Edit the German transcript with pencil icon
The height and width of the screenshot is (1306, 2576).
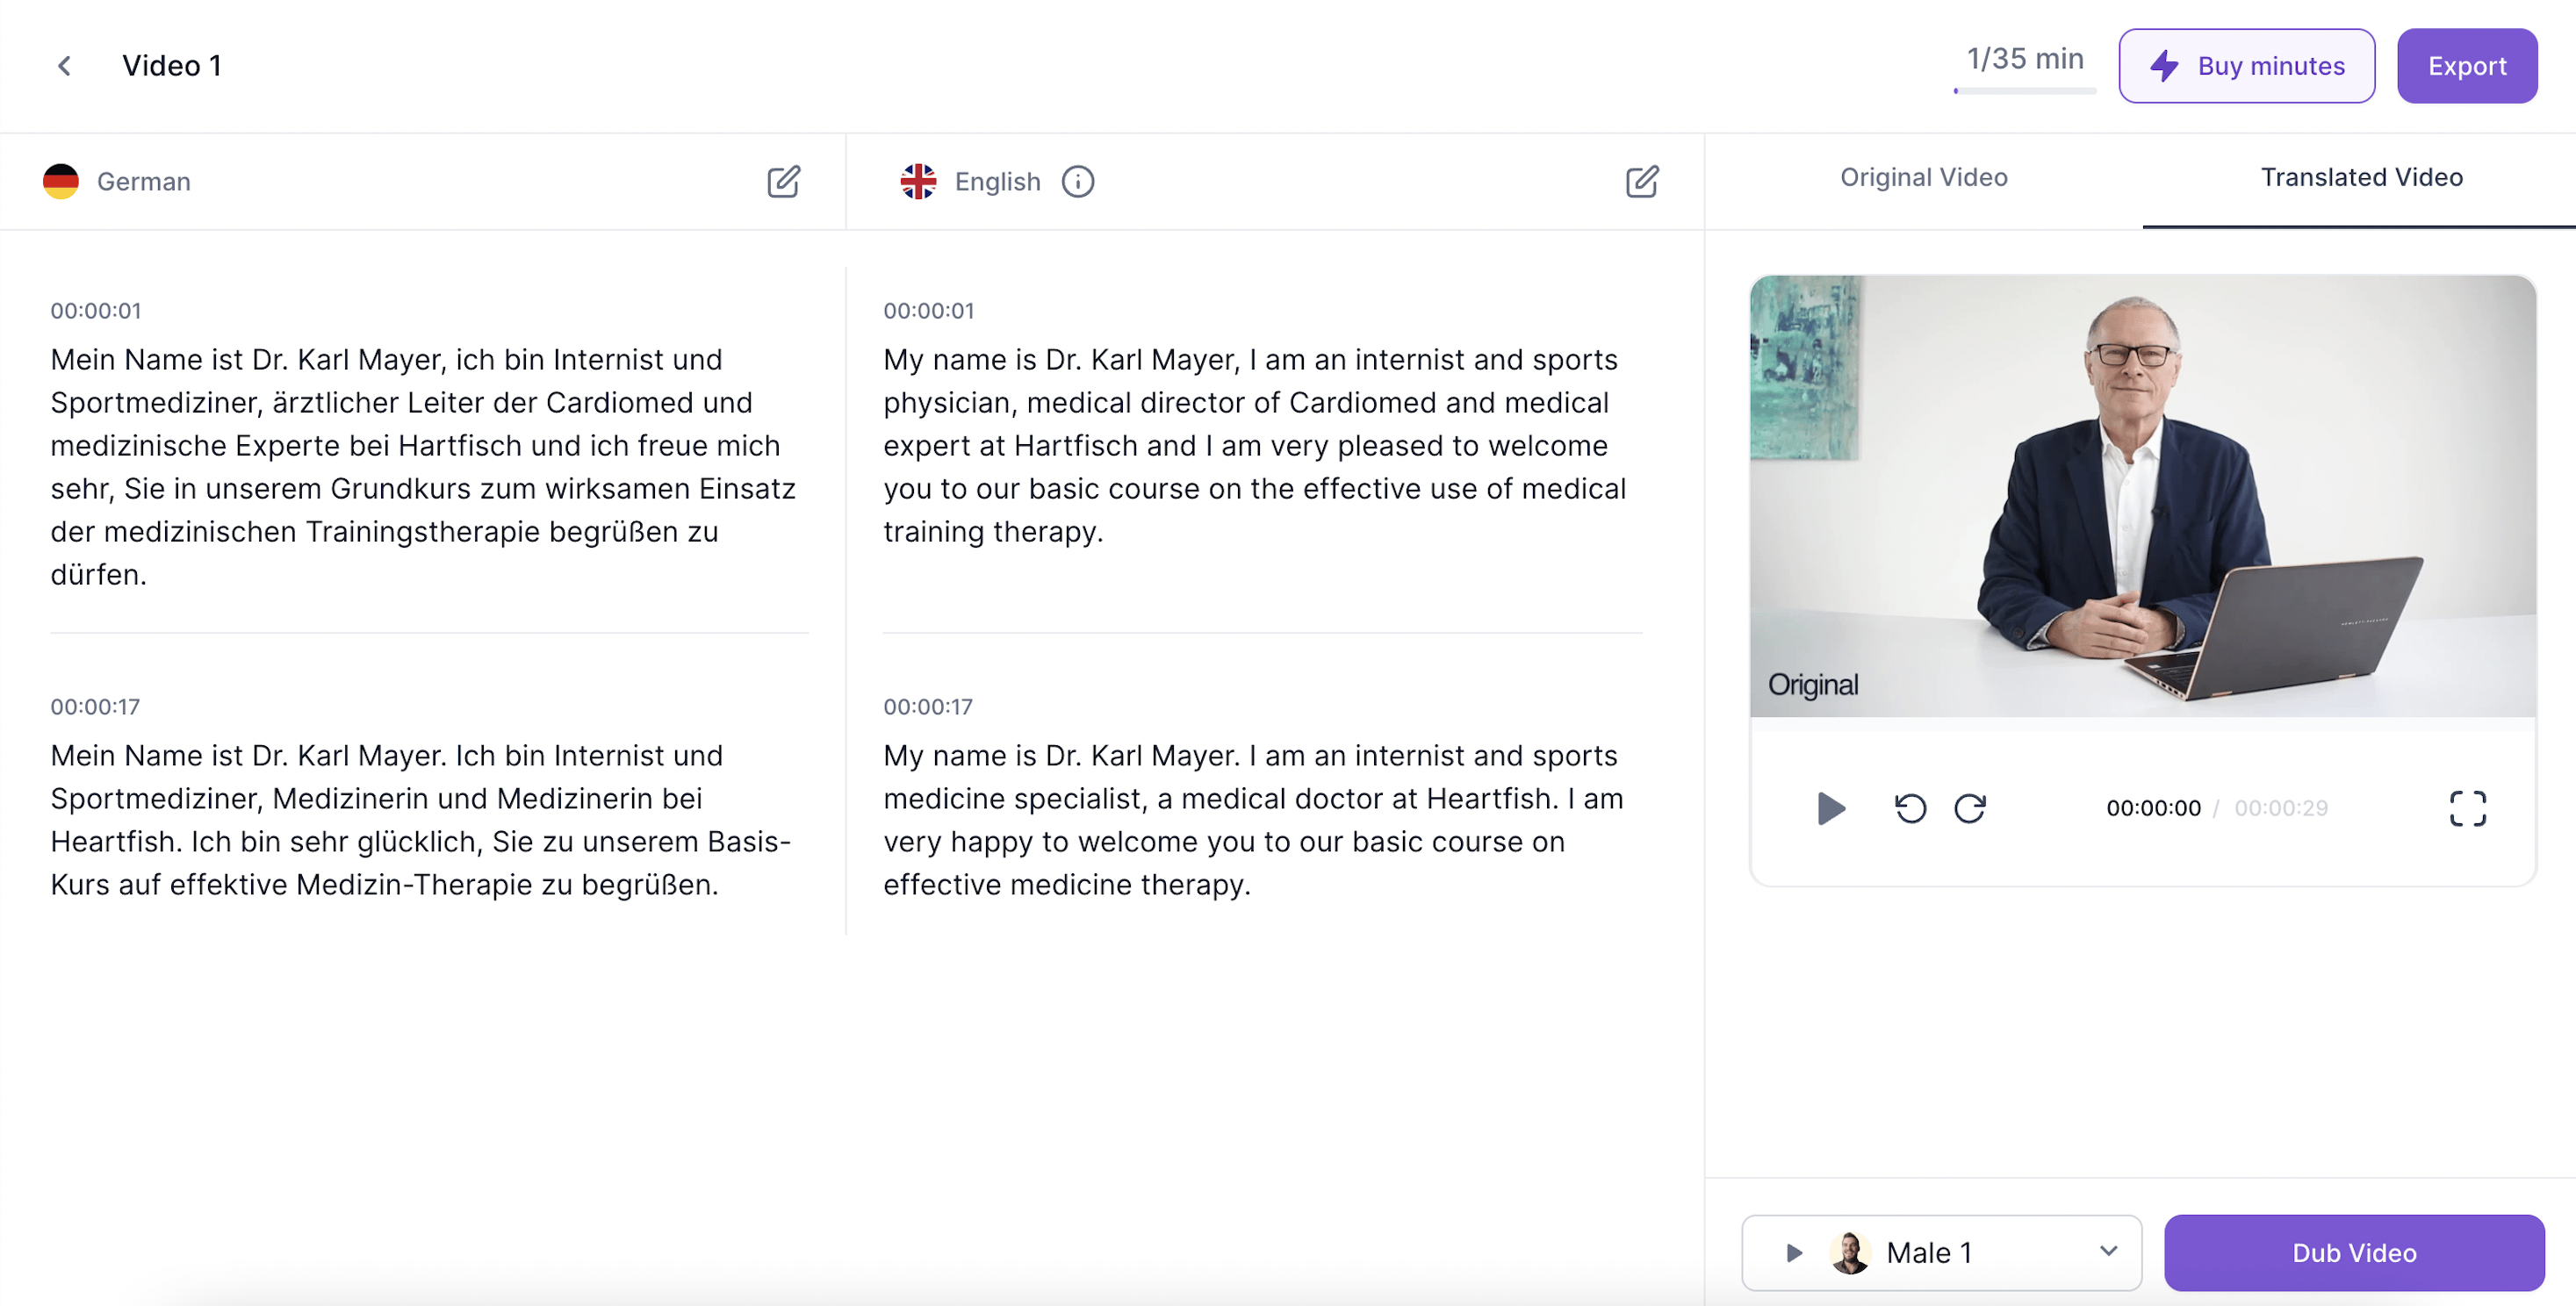(783, 181)
